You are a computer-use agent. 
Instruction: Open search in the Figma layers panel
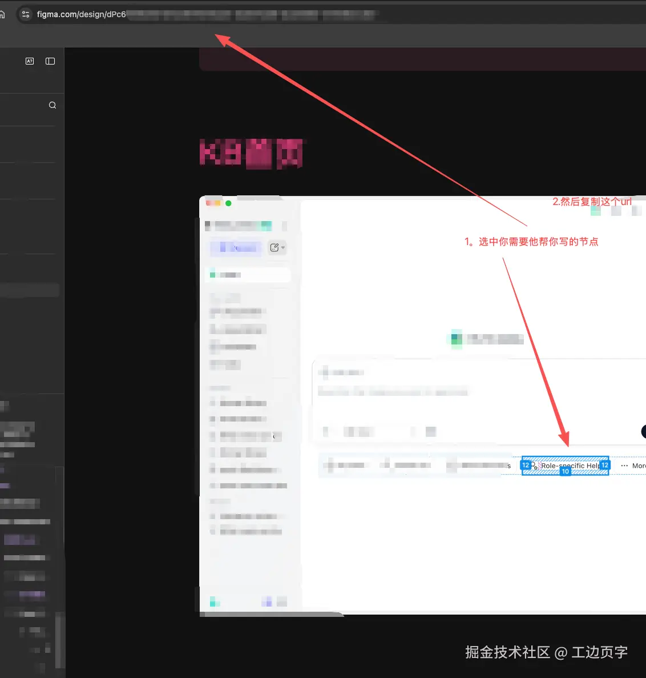pyautogui.click(x=53, y=105)
